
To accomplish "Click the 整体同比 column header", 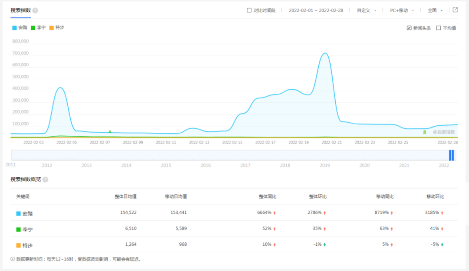I will click(268, 196).
